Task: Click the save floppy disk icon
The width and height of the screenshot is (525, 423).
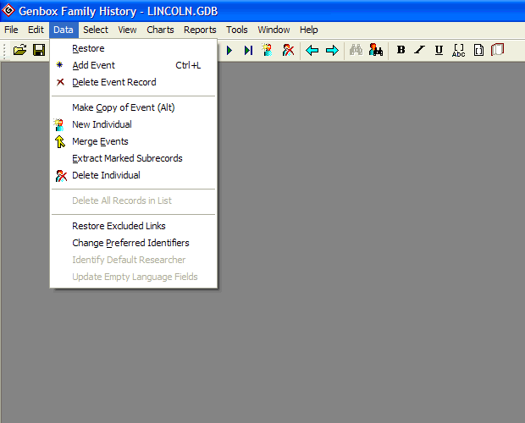Action: pos(39,51)
